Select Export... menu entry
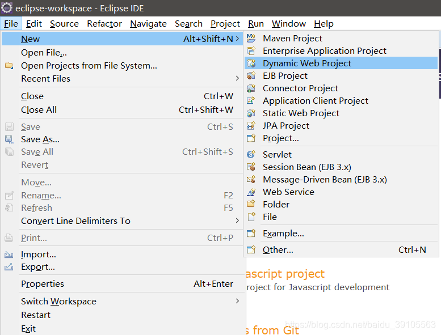The width and height of the screenshot is (441, 335). click(x=123, y=267)
